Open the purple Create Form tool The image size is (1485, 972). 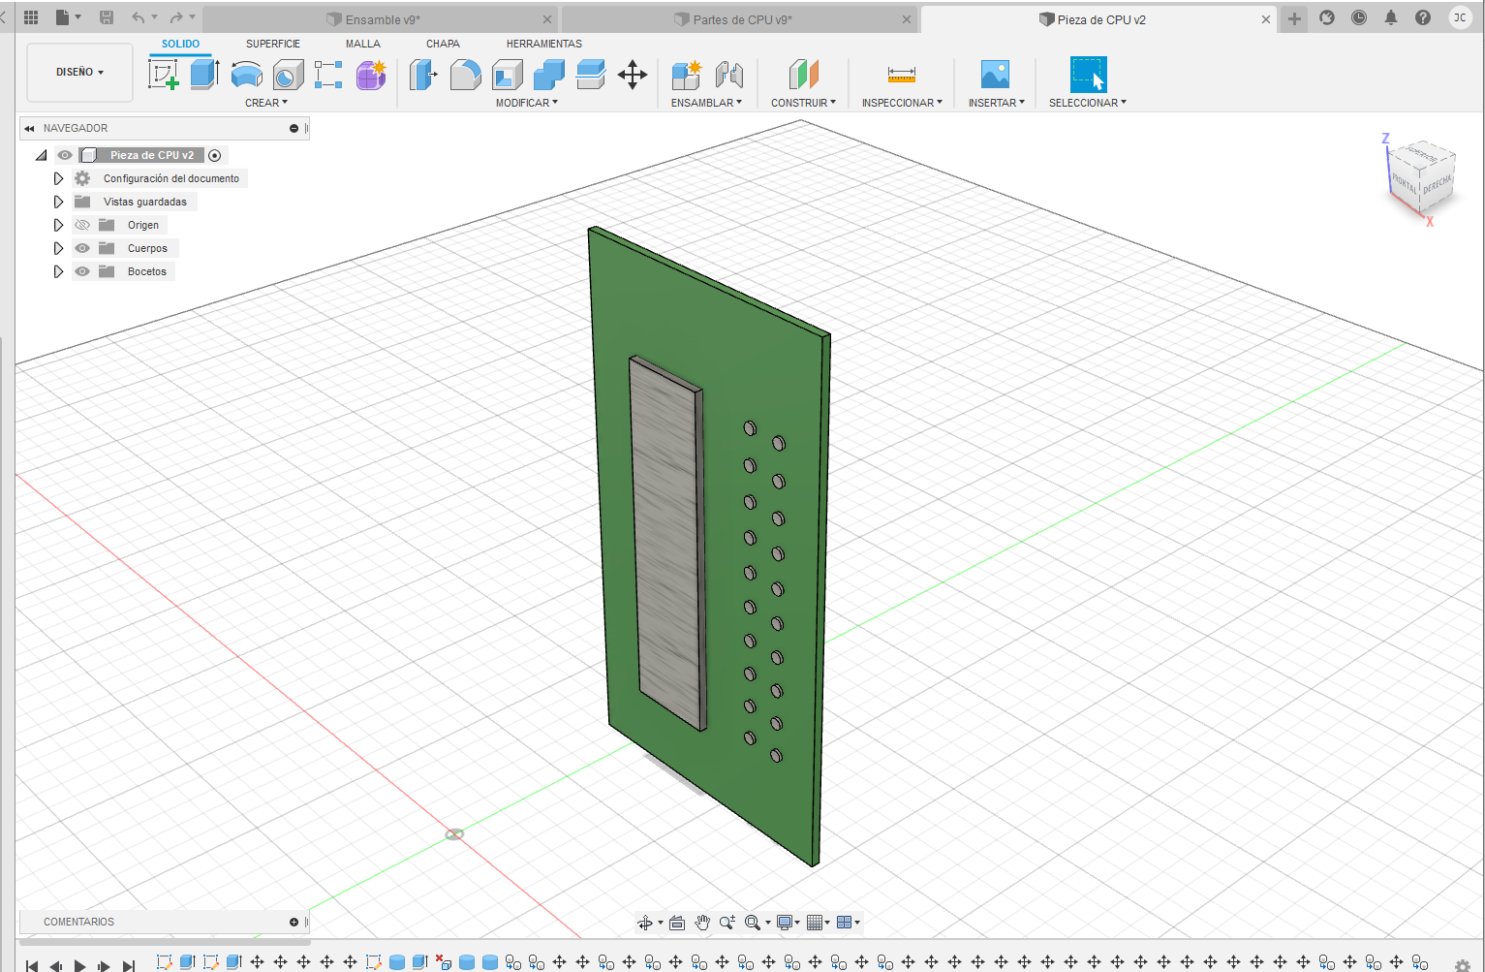(x=371, y=75)
